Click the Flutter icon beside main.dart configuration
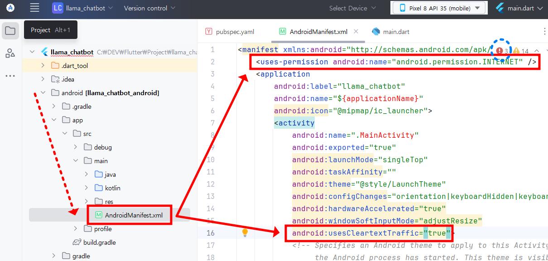 pos(500,8)
